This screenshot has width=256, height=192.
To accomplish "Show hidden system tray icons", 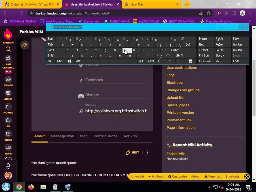I will pos(209,187).
